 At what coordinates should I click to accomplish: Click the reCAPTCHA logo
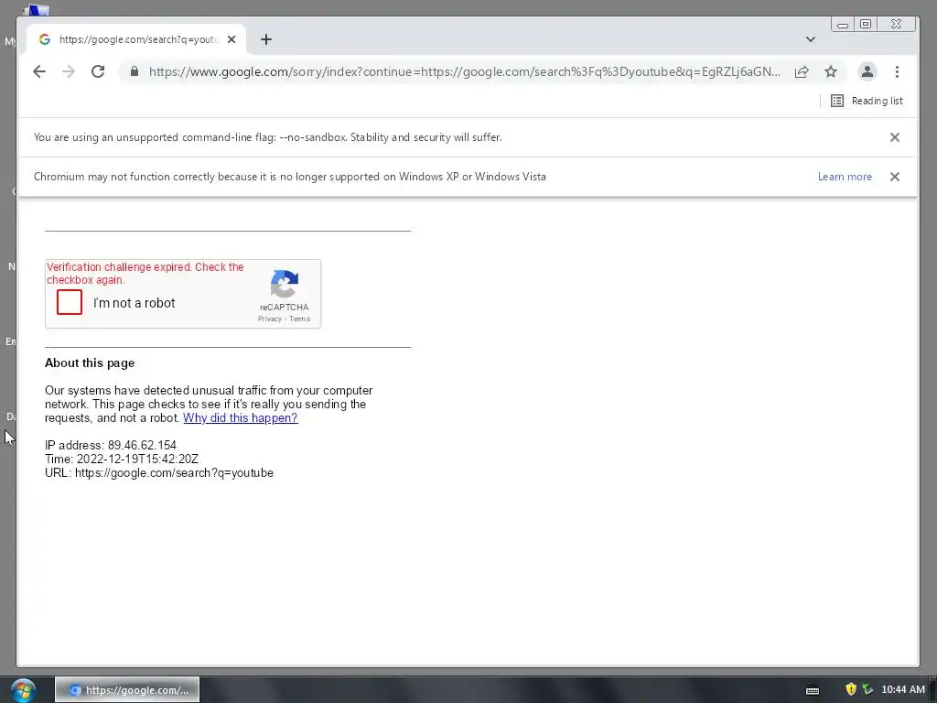tap(285, 284)
